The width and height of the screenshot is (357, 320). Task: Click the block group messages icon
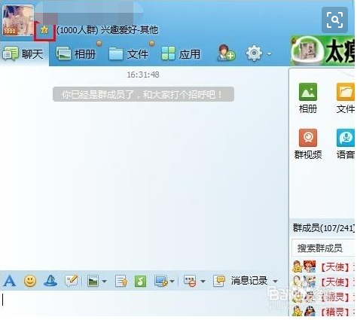click(190, 281)
